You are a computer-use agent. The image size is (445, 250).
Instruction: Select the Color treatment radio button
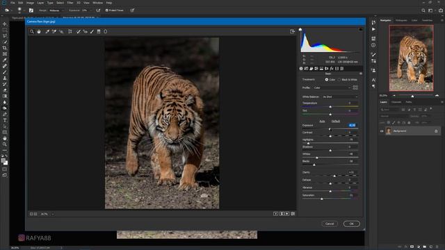(x=327, y=80)
